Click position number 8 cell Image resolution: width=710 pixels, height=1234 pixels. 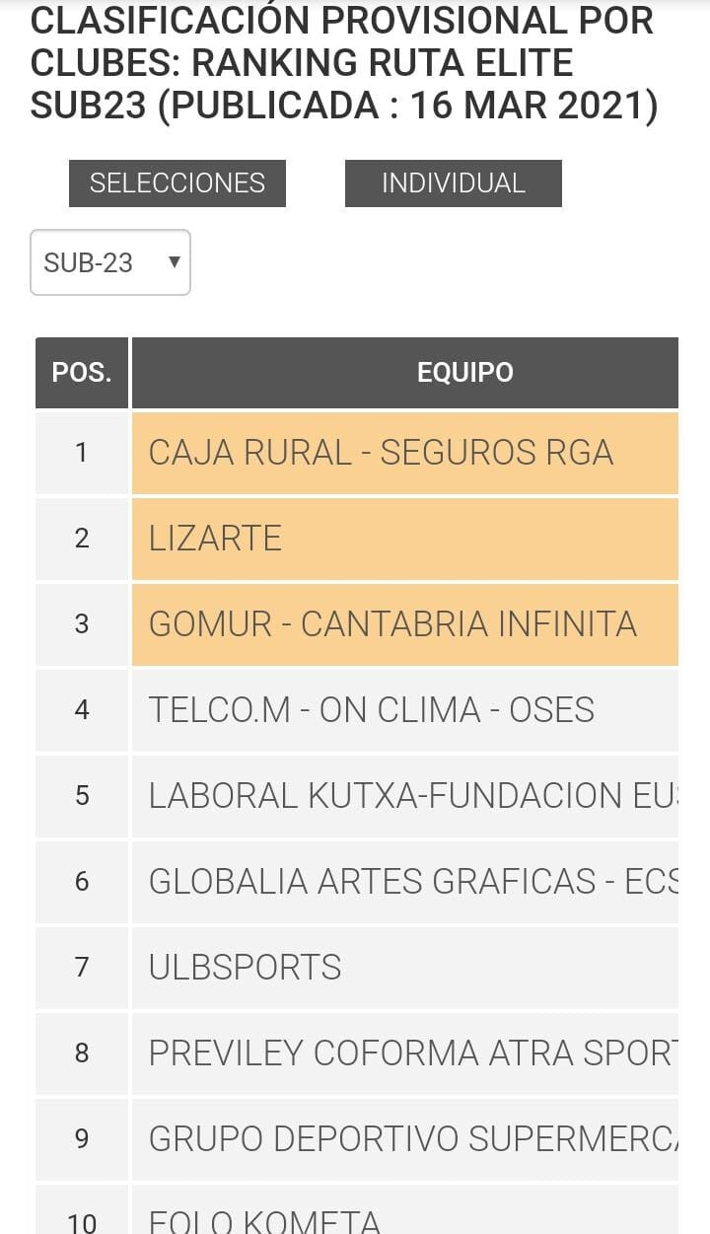(82, 1053)
